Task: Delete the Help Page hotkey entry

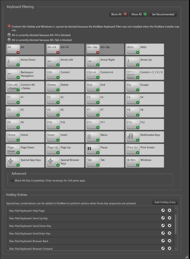Action: (169, 210)
